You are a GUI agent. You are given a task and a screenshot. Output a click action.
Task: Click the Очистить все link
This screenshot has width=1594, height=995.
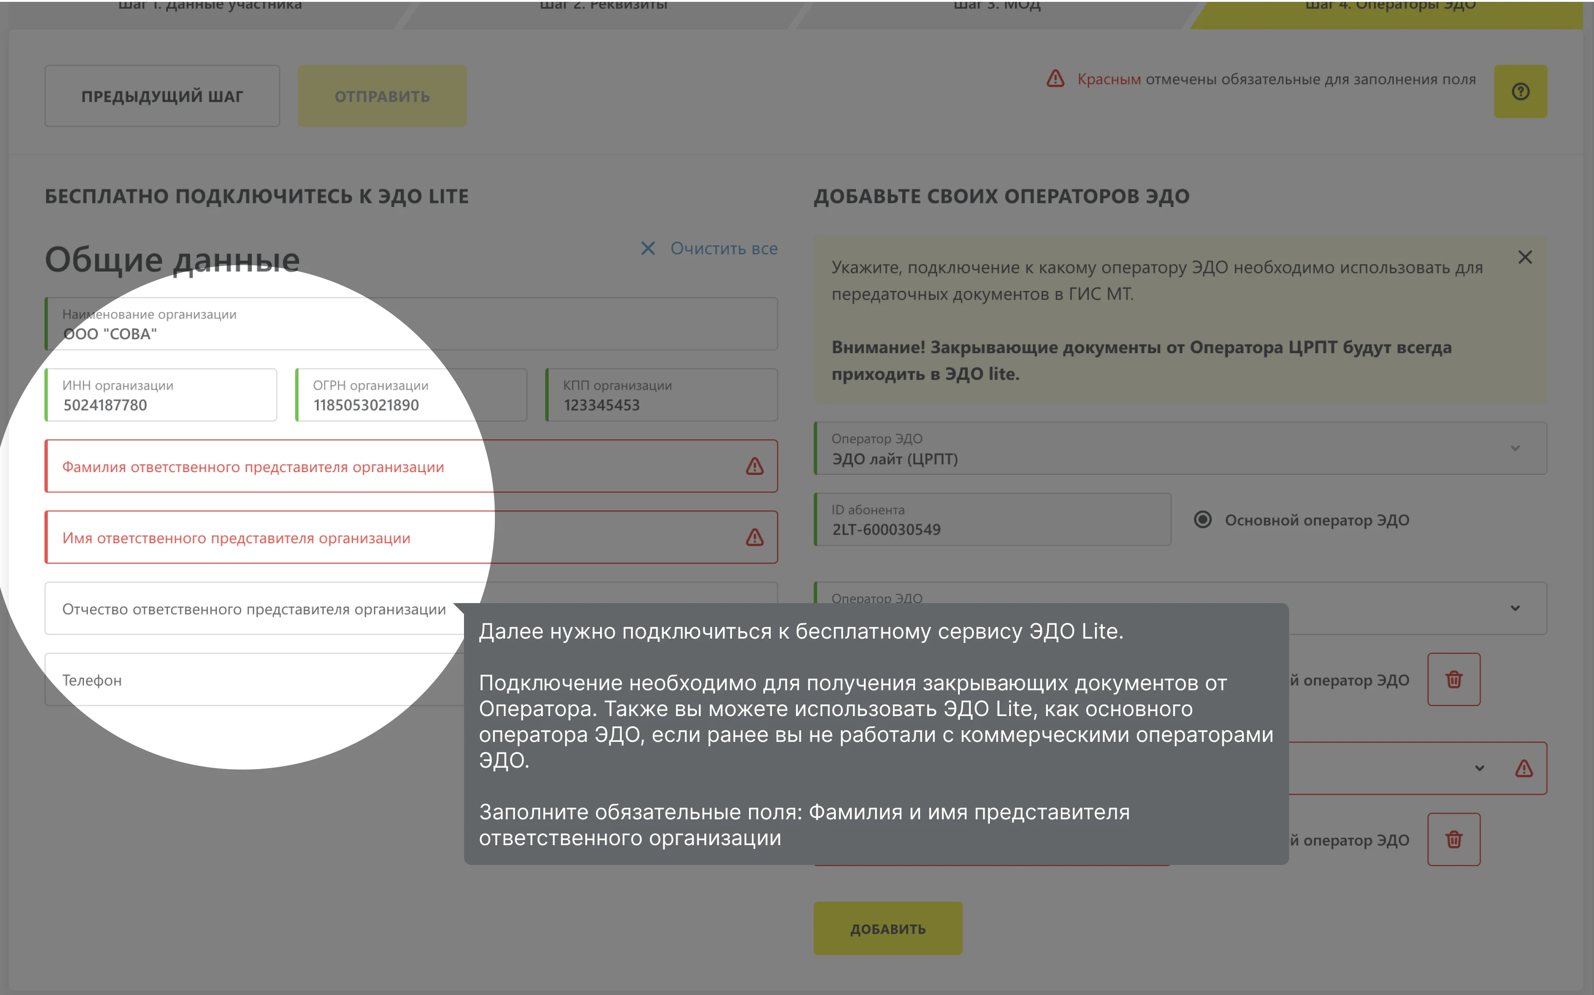pos(723,248)
